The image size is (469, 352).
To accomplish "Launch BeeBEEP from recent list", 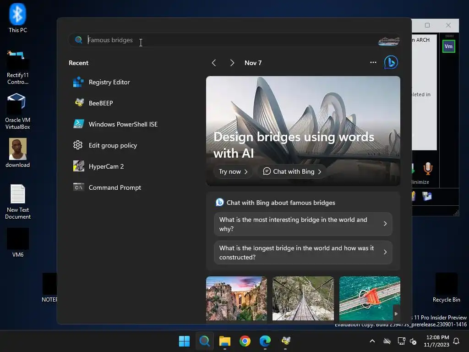I will coord(93,103).
